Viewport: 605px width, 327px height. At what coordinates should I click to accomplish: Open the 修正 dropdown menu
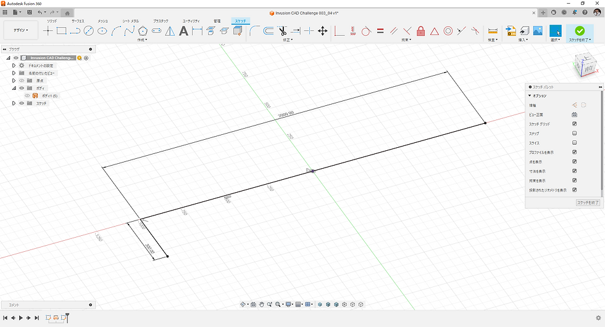point(288,40)
